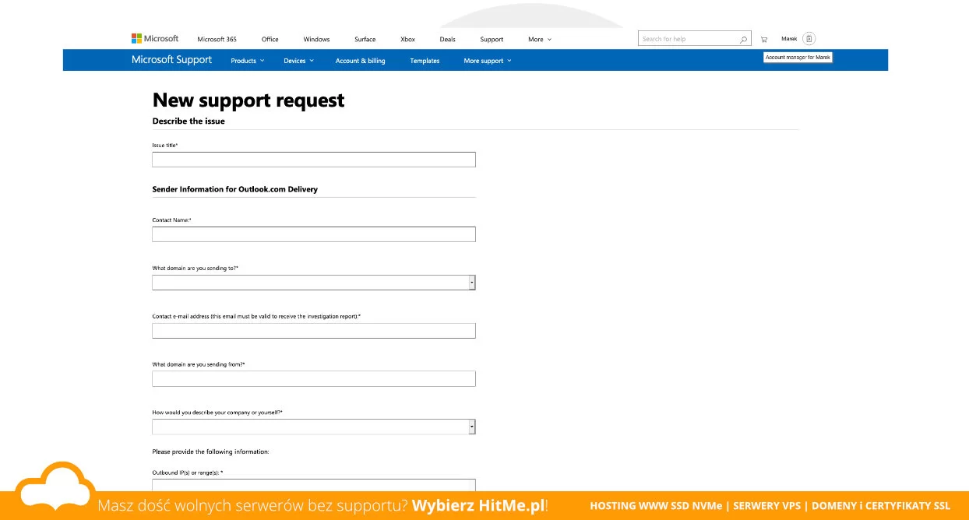Open the Templates link
The image size is (969, 520).
click(425, 61)
